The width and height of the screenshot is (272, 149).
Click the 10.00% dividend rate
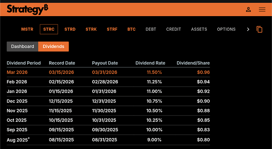pos(155,130)
